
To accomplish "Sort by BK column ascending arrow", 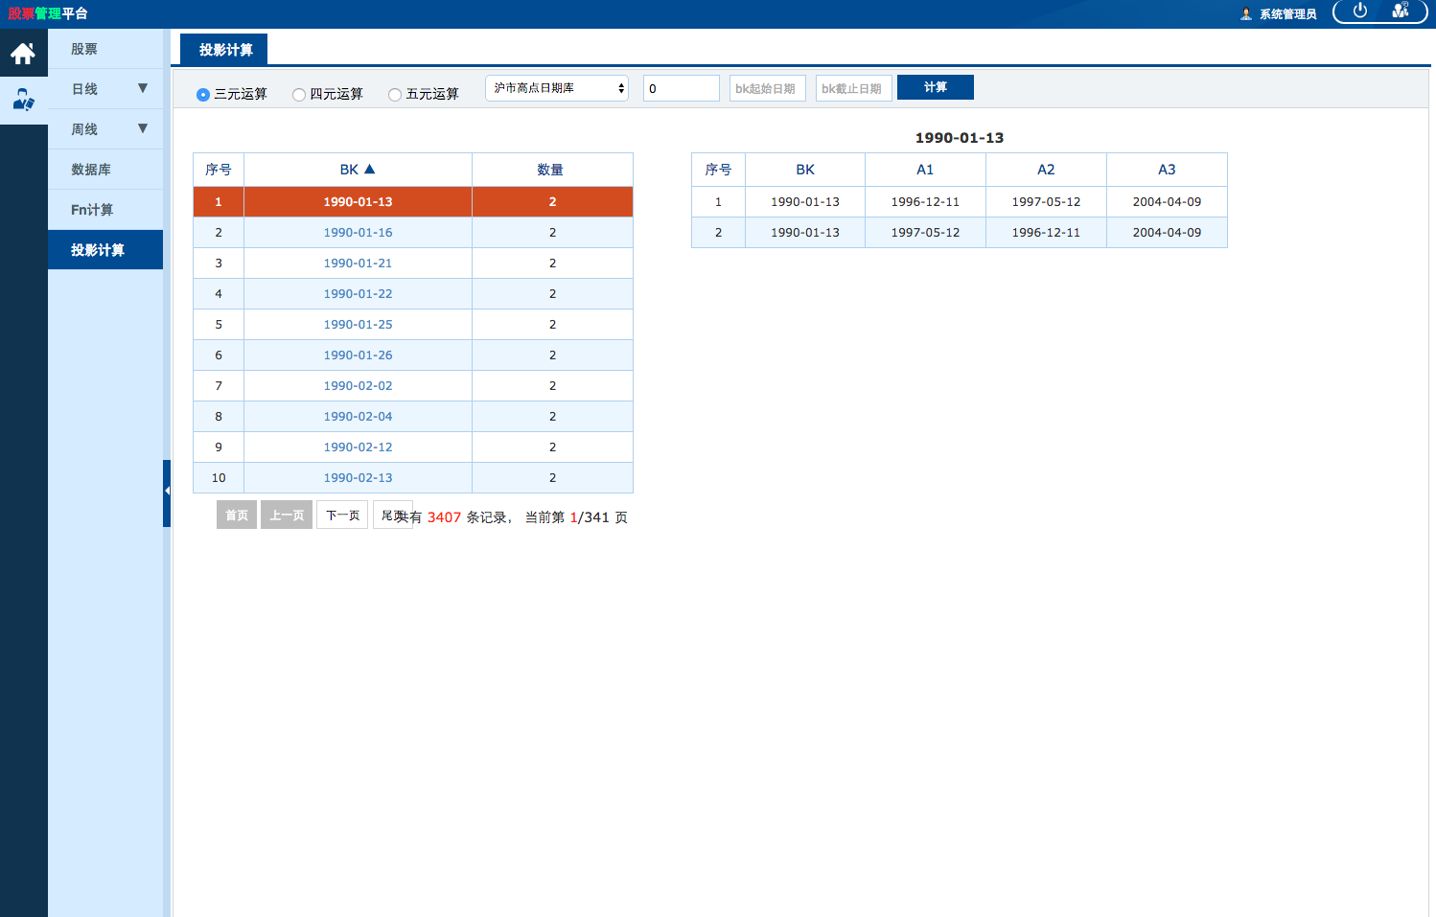I will (370, 170).
